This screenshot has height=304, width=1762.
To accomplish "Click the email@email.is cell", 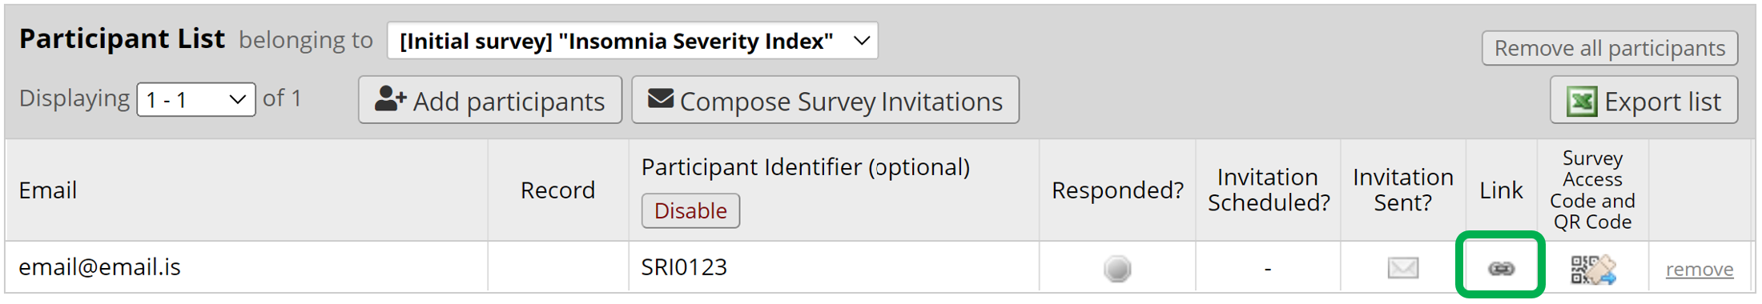I will tap(247, 266).
